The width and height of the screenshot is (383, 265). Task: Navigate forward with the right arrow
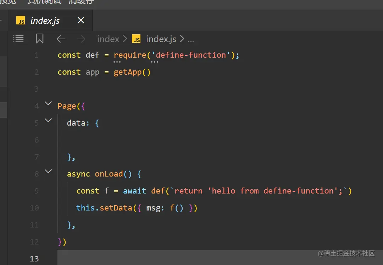81,39
